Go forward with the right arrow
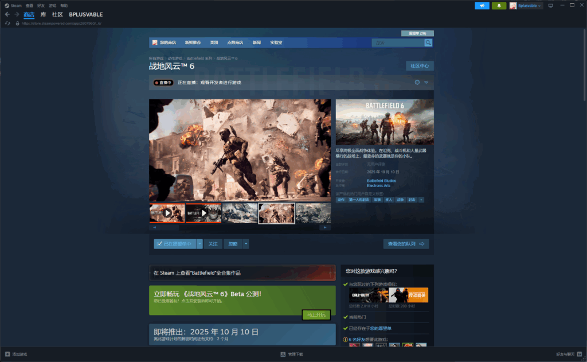Screen dimensions: 587x362 click(17, 14)
